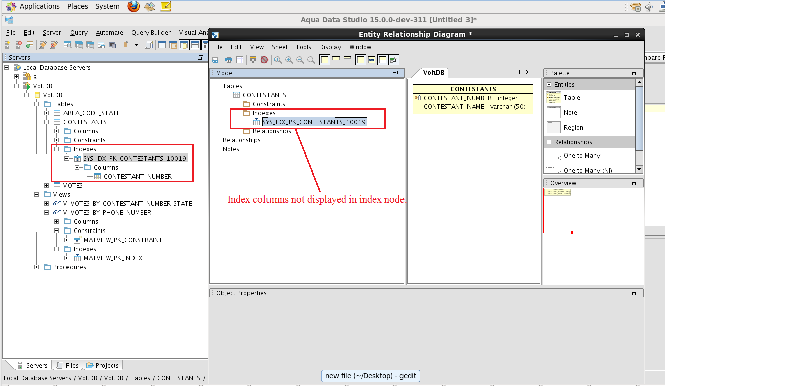The image size is (803, 386).
Task: Open the Automate menu in main window
Action: point(109,33)
